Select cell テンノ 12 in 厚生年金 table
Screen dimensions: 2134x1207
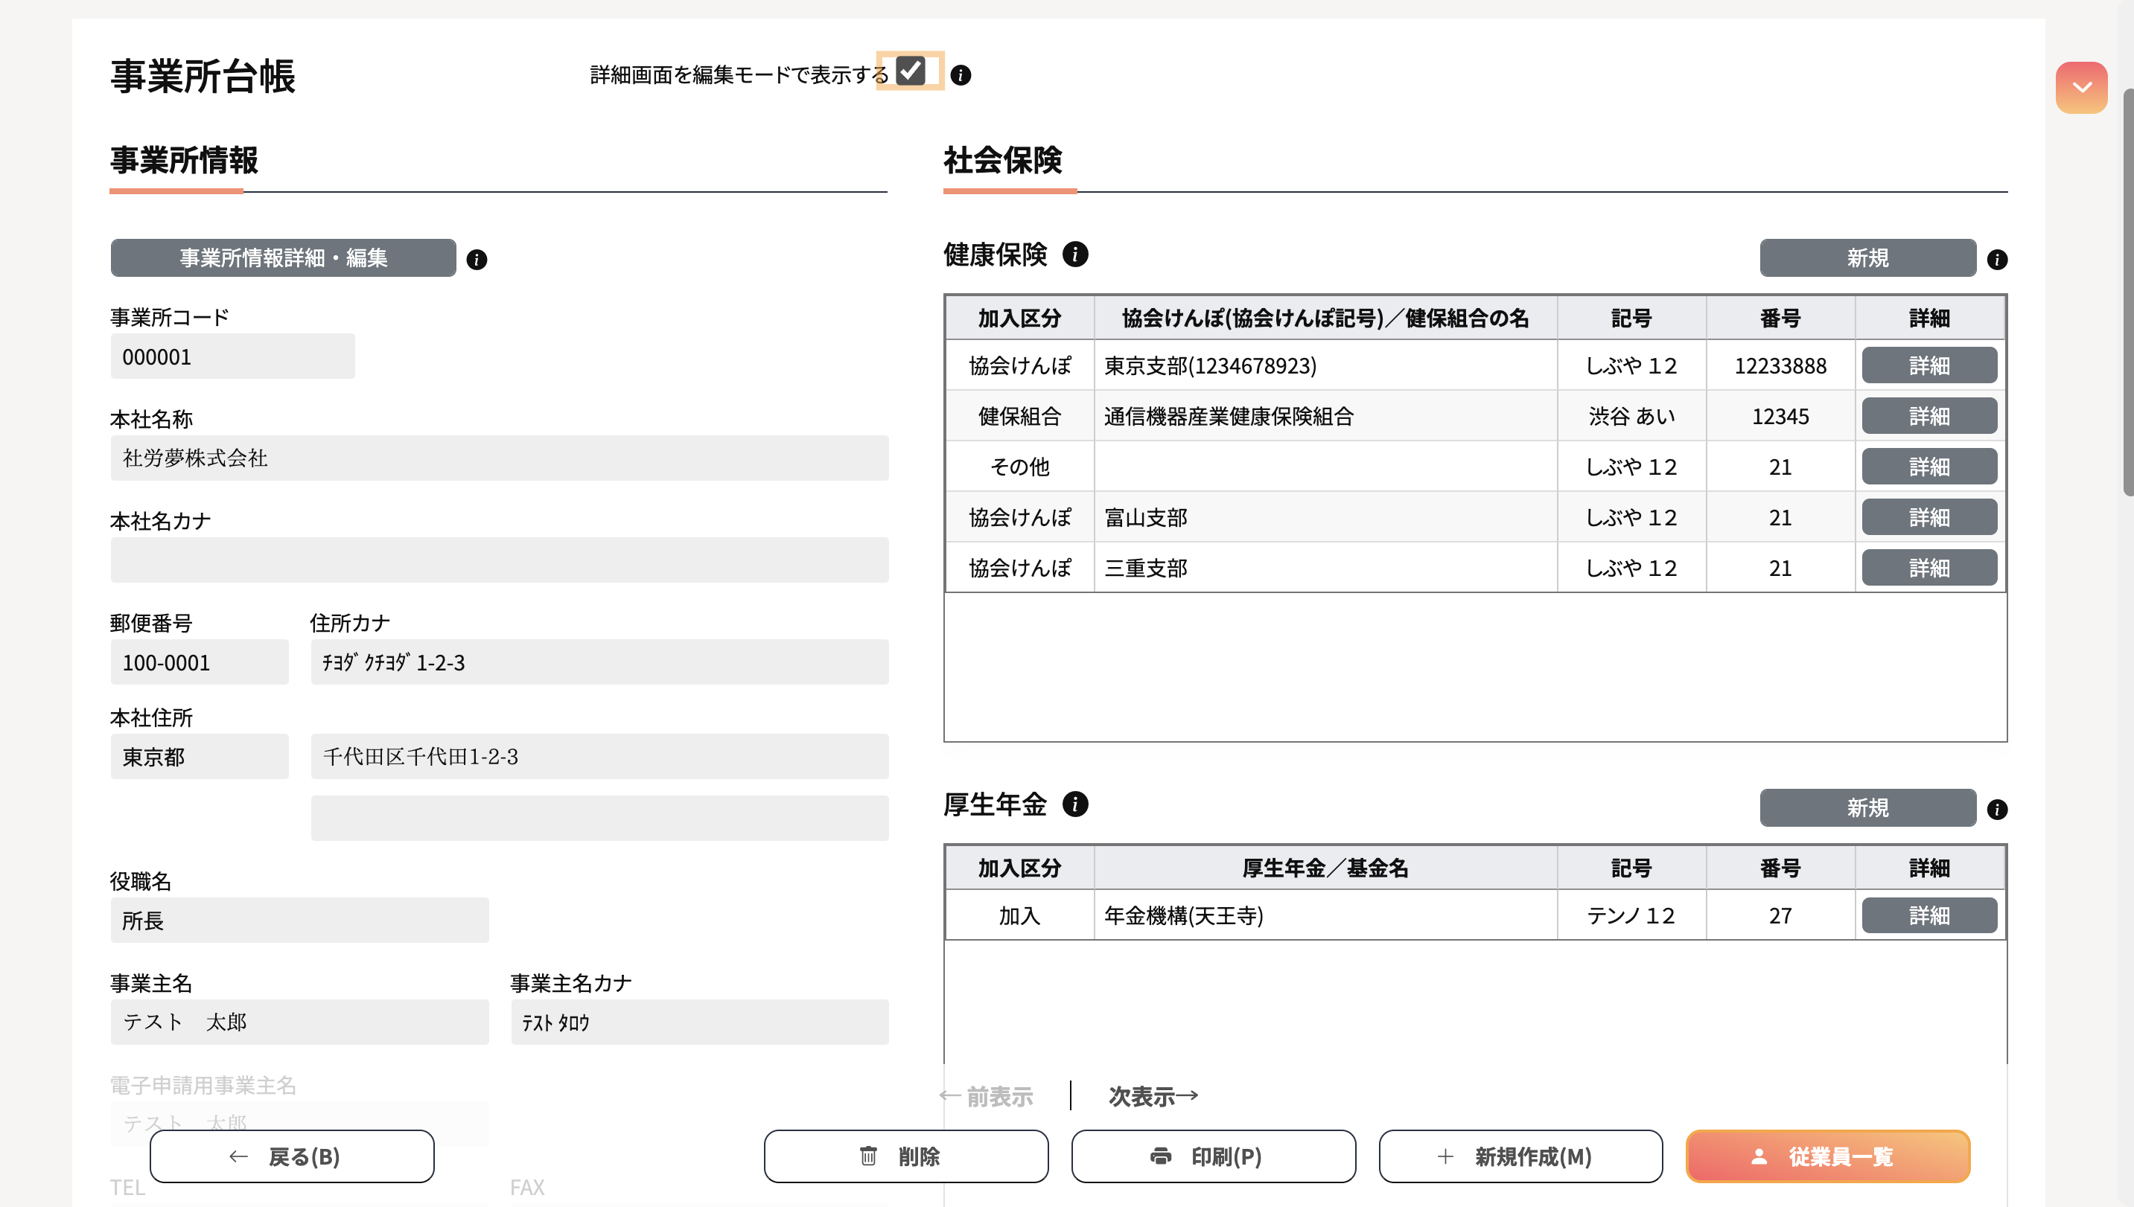[x=1631, y=915]
